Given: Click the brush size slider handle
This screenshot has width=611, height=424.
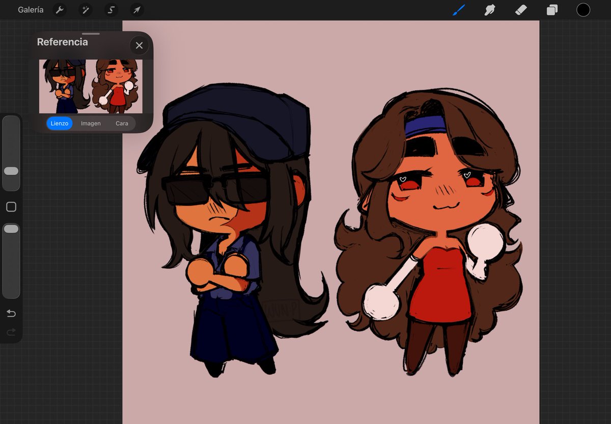Looking at the screenshot, I should (11, 171).
